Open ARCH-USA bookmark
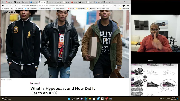 pos(8,9)
